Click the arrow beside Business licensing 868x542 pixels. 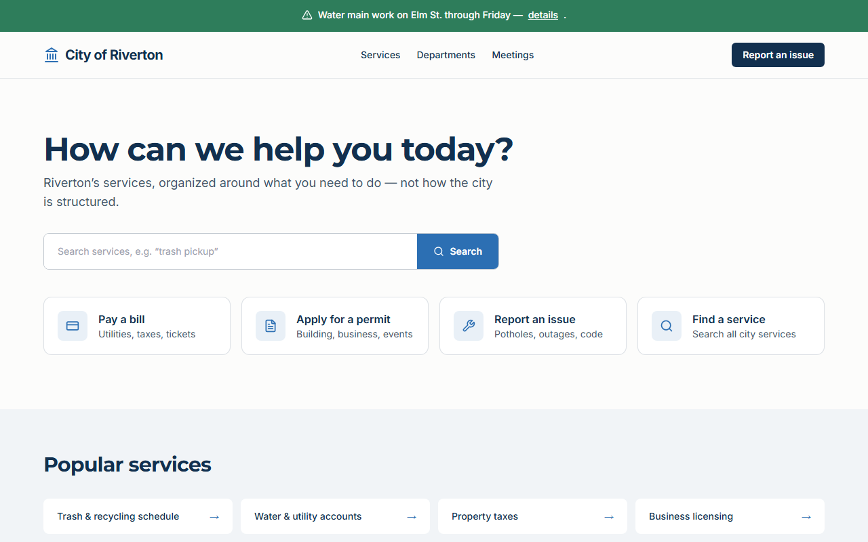806,517
